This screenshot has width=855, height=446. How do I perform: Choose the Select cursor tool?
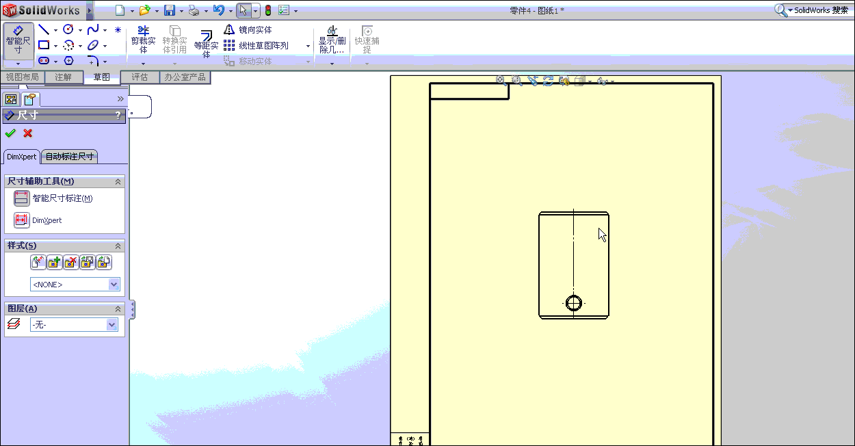[244, 10]
